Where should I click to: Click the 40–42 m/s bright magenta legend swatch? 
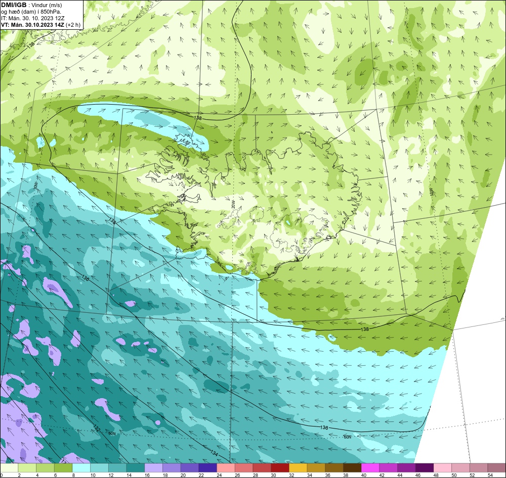(x=370, y=468)
